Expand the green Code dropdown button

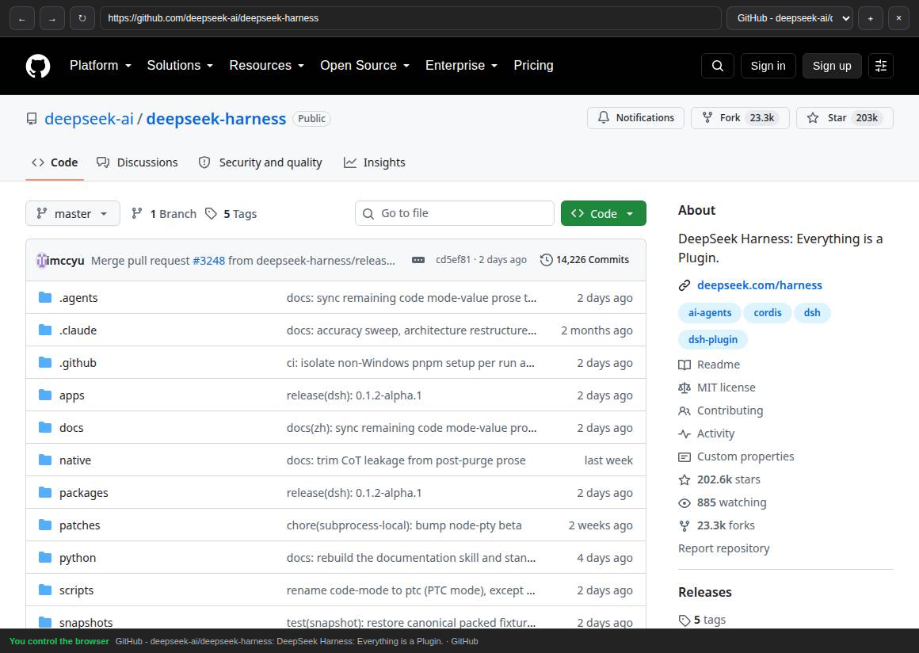pos(603,213)
